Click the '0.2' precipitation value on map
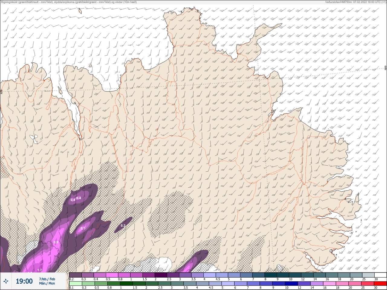387x290 pixels. coord(123,226)
